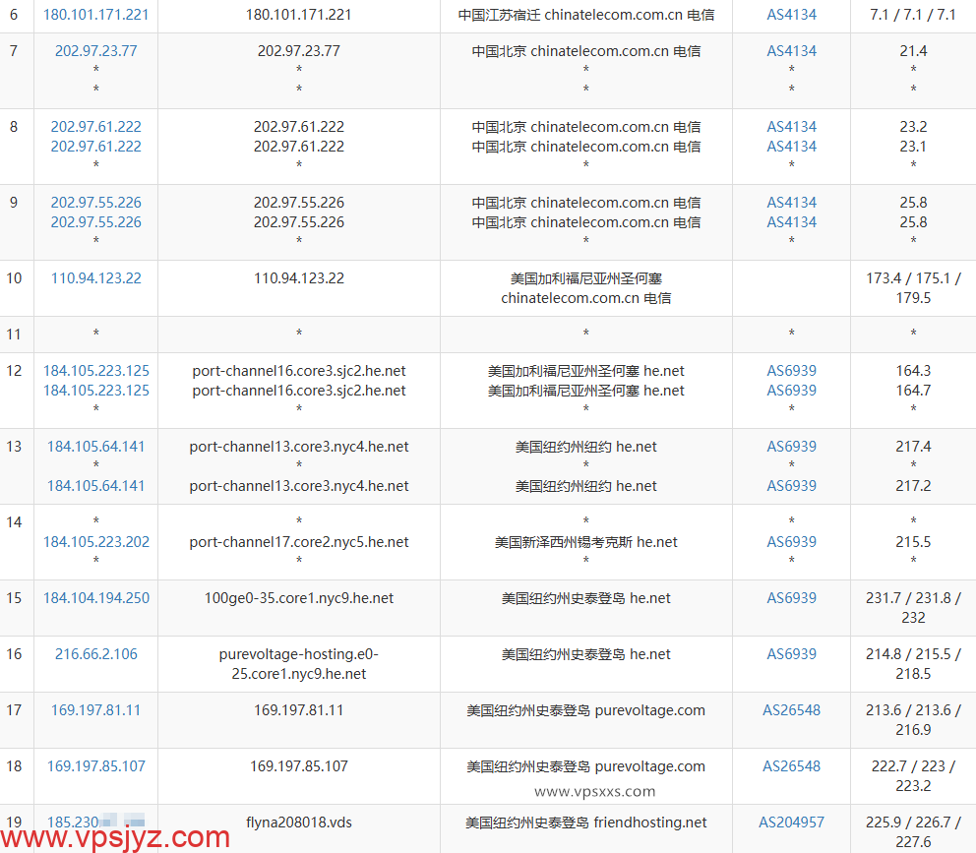
Task: Open the 184.105.223.202 IP link
Action: pyautogui.click(x=95, y=542)
